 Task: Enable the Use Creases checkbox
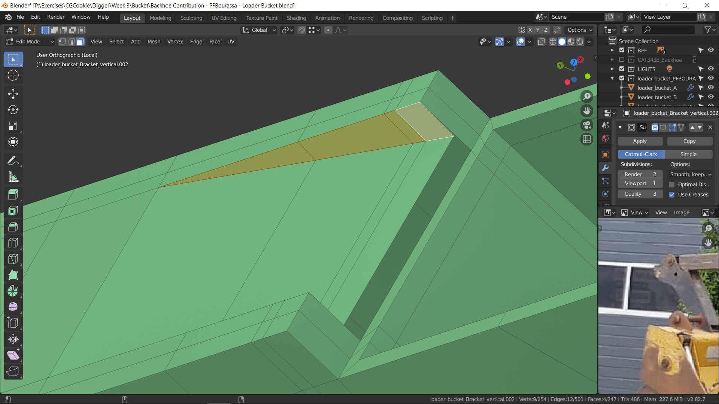point(672,195)
